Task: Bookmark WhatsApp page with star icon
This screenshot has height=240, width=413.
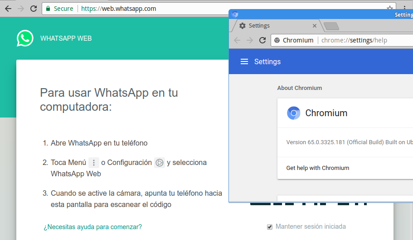Action: coord(390,8)
